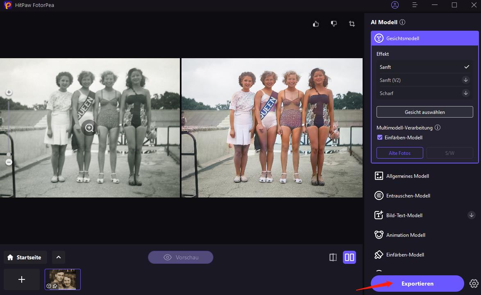The height and width of the screenshot is (295, 481).
Task: Select the Allgemeines Modell option
Action: [x=407, y=176]
